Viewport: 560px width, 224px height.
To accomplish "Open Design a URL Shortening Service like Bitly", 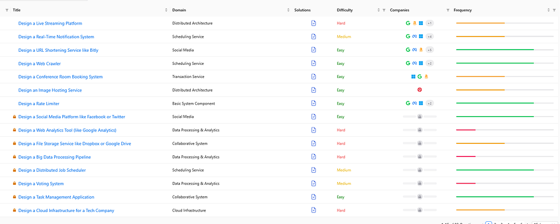I will pyautogui.click(x=58, y=50).
